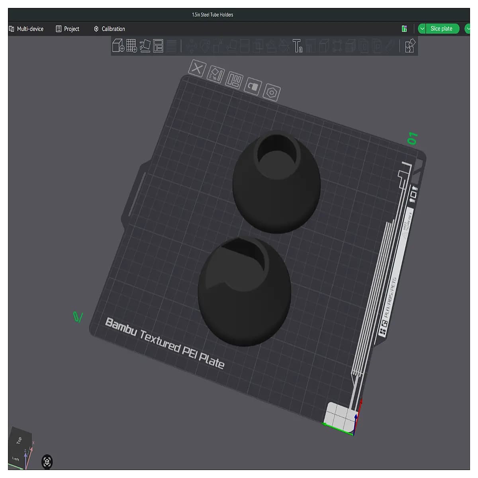Click the Arrange all objects icon
Viewport: 478px width, 478px height.
[x=158, y=46]
